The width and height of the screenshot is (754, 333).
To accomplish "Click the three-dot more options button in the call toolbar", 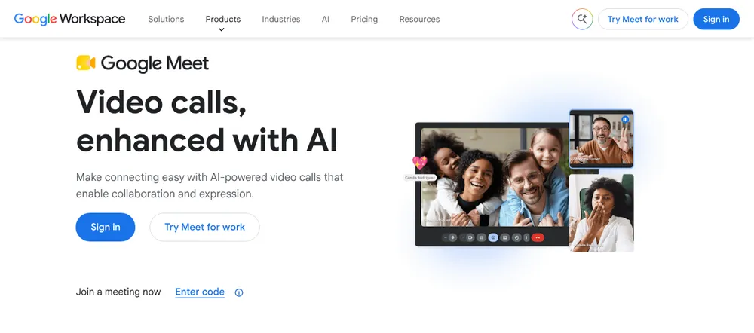I will click(526, 237).
